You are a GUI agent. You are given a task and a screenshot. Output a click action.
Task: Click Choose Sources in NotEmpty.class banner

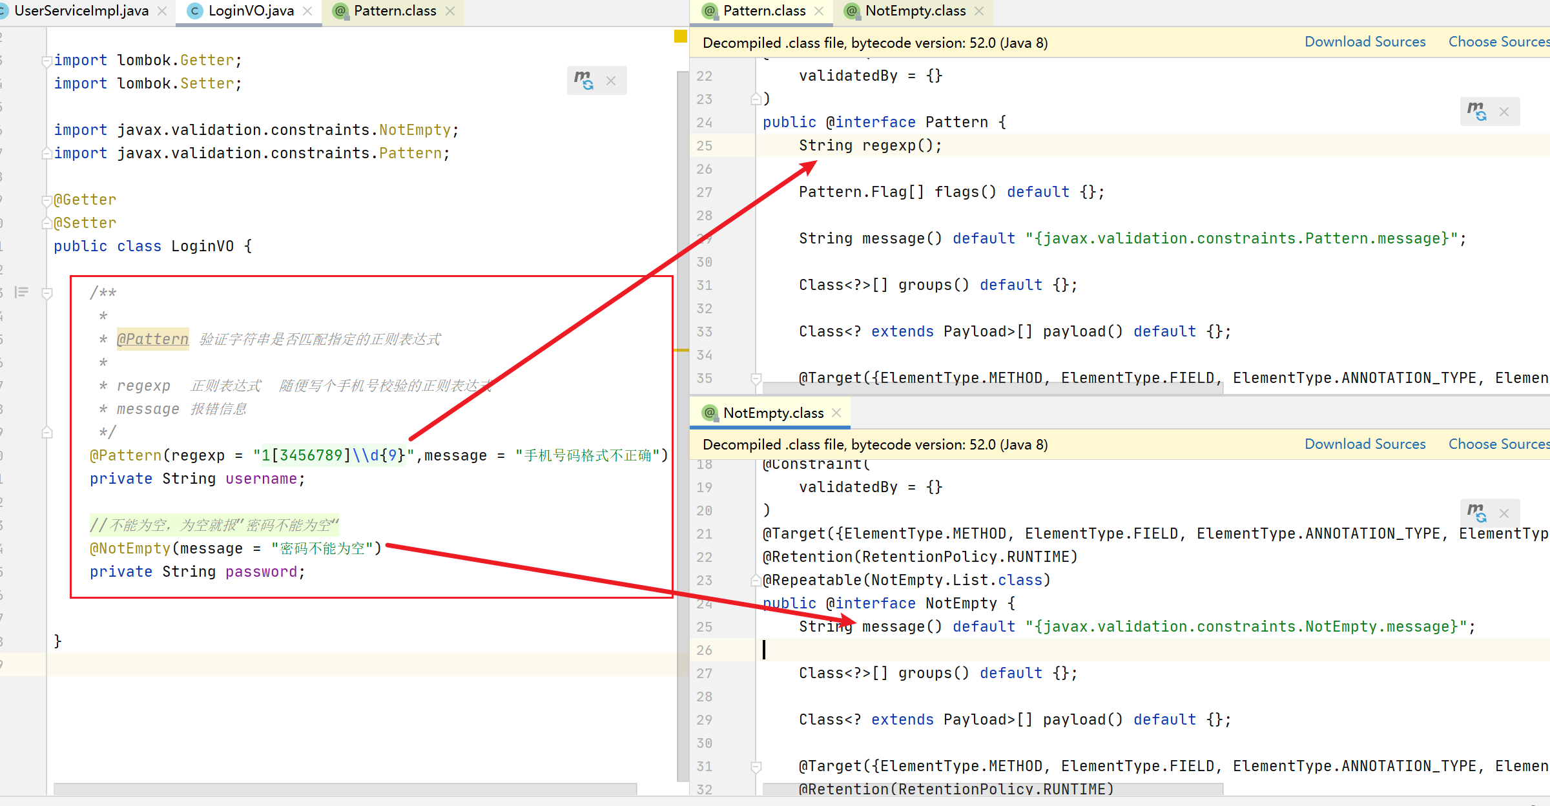click(1498, 444)
